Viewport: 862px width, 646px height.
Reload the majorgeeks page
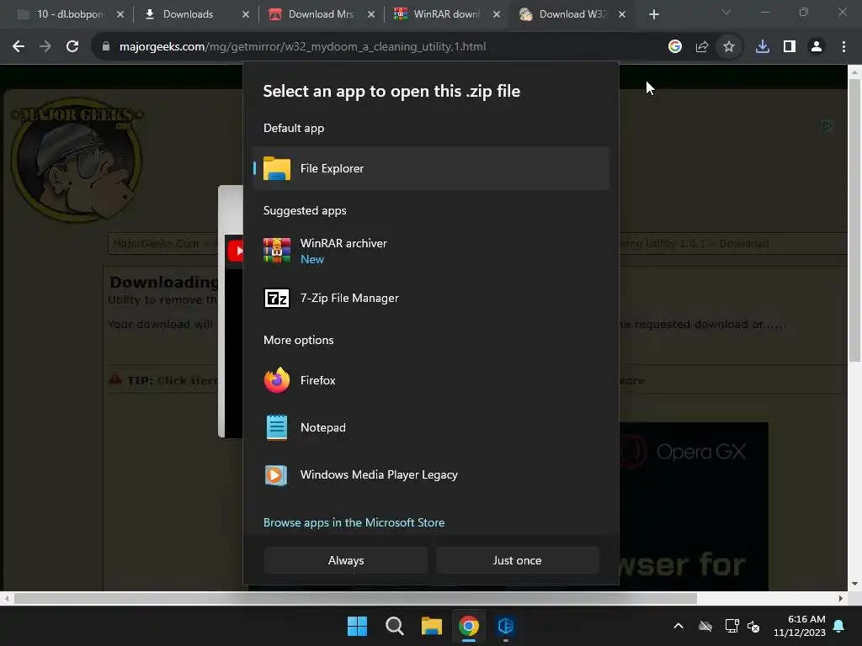coord(72,47)
